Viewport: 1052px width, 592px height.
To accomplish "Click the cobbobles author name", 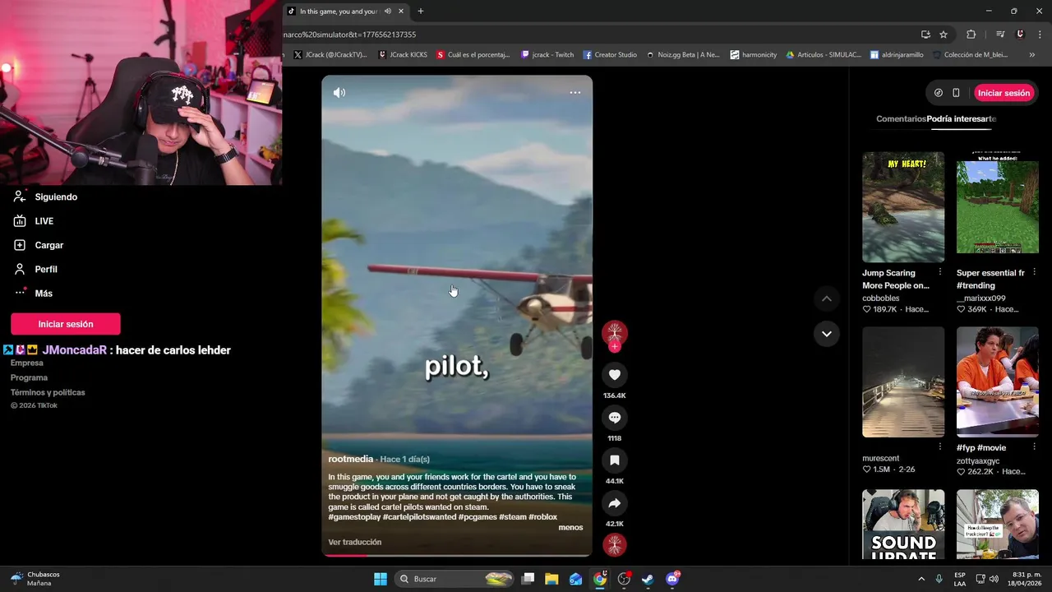I will pos(881,298).
